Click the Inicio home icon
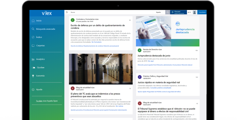Image resolution: width=237 pixels, height=120 pixels. (x=33, y=21)
